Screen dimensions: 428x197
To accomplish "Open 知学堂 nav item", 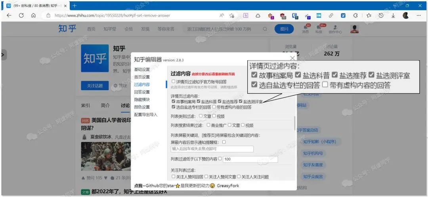I will click(x=110, y=29).
